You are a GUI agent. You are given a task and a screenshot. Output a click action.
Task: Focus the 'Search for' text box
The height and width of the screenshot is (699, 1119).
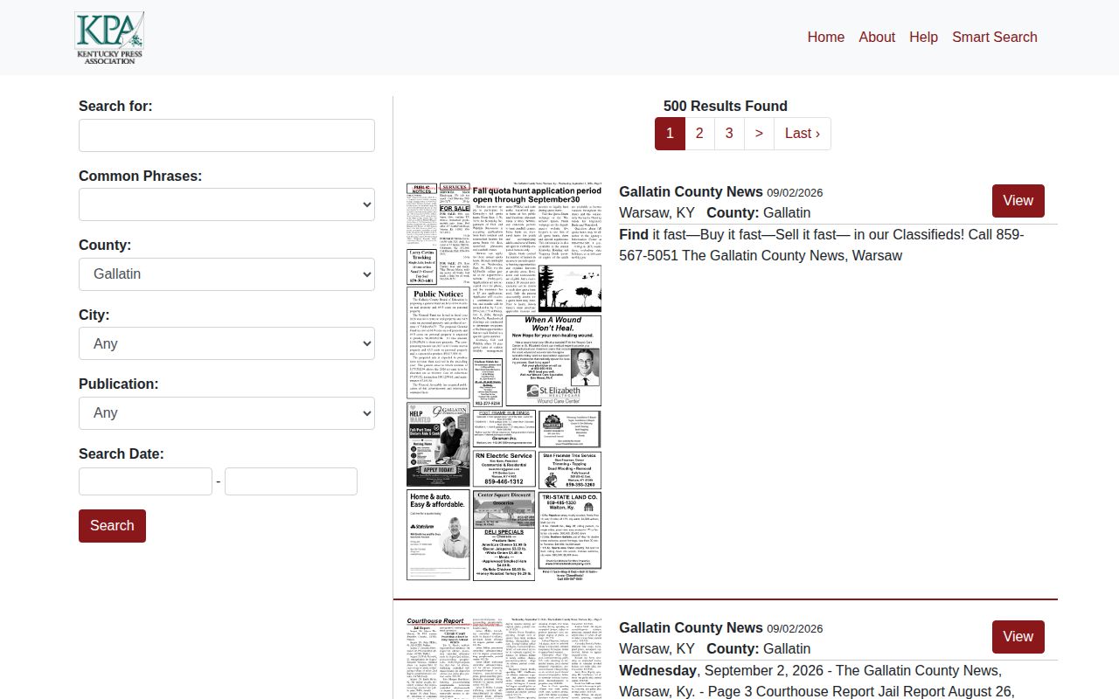tap(226, 135)
